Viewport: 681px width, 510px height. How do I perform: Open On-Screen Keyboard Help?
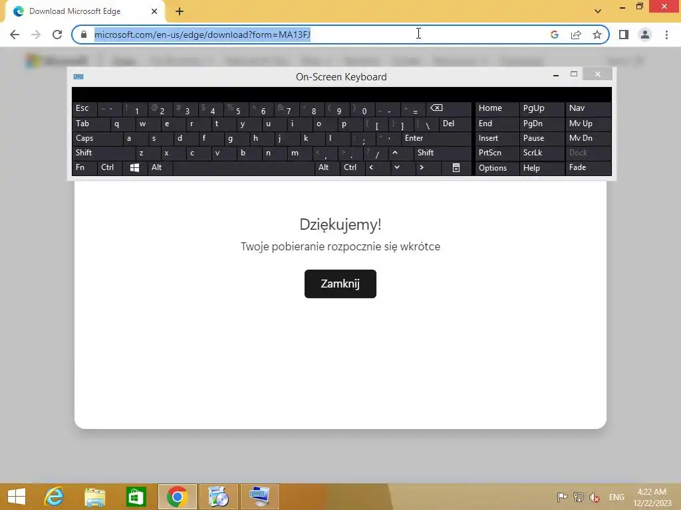pyautogui.click(x=541, y=167)
